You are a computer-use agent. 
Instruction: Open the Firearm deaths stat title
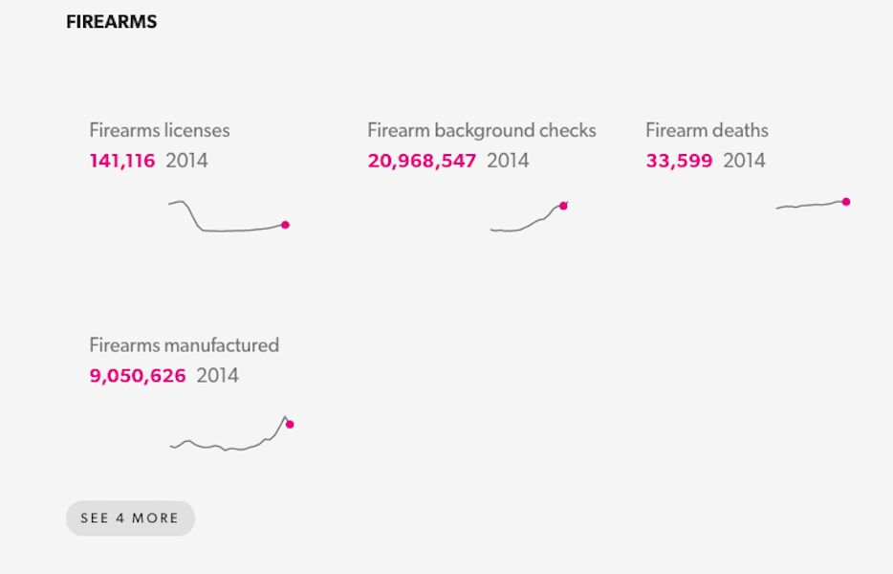pos(707,130)
